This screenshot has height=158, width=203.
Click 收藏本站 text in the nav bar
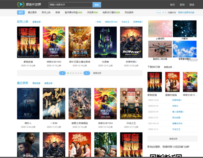point(172,13)
